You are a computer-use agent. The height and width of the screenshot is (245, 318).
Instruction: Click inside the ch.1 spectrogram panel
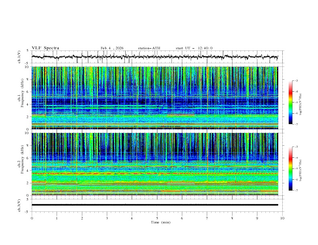157,98
